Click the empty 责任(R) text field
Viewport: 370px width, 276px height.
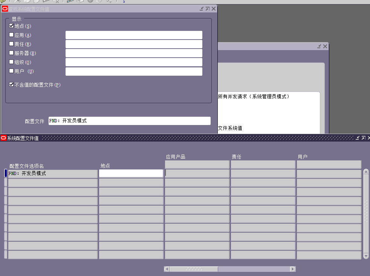click(134, 44)
